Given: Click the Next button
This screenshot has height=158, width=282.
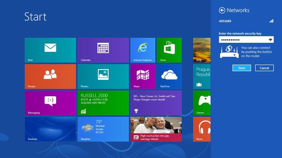Looking at the screenshot, I should point(242,68).
